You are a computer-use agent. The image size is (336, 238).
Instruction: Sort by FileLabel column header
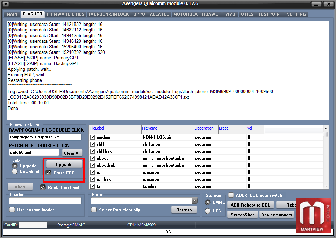115,128
